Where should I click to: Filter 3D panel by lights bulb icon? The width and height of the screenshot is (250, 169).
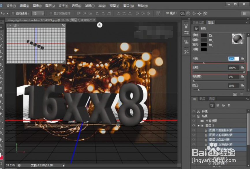[x=229, y=105]
